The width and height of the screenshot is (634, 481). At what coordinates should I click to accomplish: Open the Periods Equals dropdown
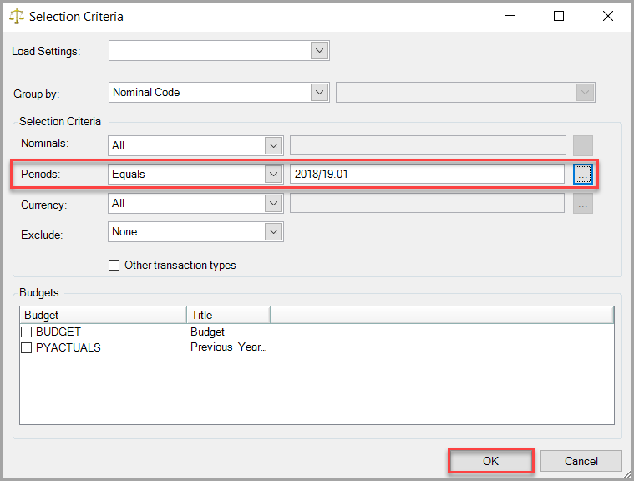[273, 175]
